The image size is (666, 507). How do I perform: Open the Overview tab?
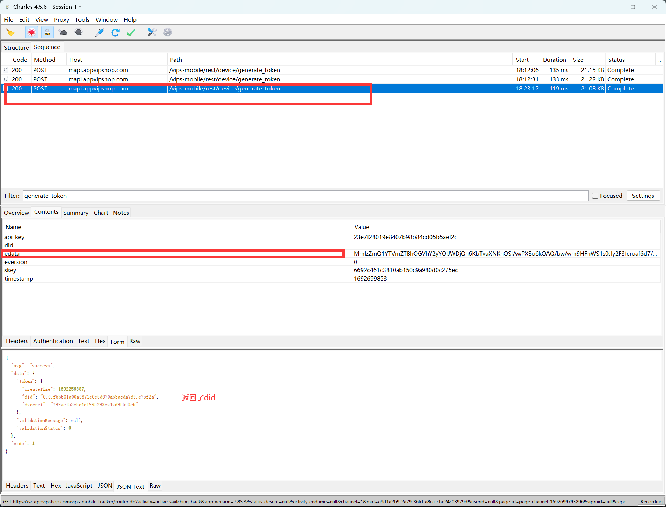tap(17, 213)
